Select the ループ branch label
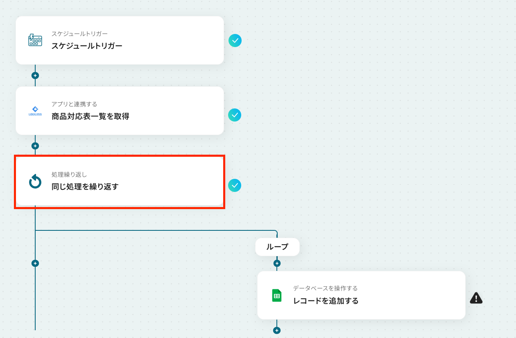The height and width of the screenshot is (338, 516). (x=277, y=247)
